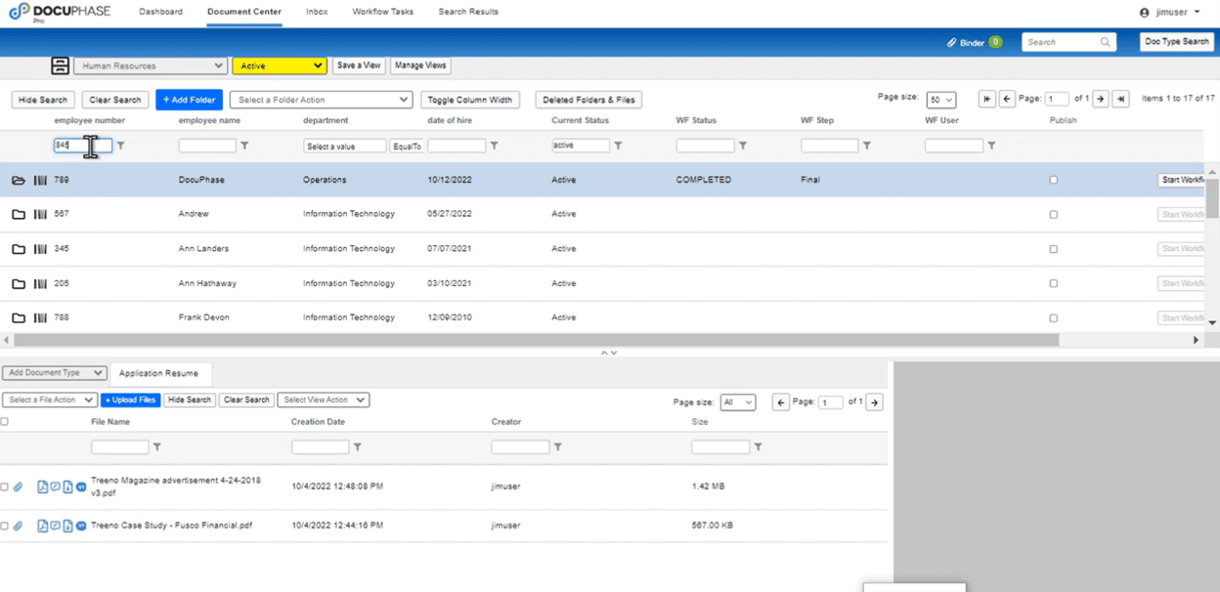Open the Binder with paperclip icon

(967, 42)
